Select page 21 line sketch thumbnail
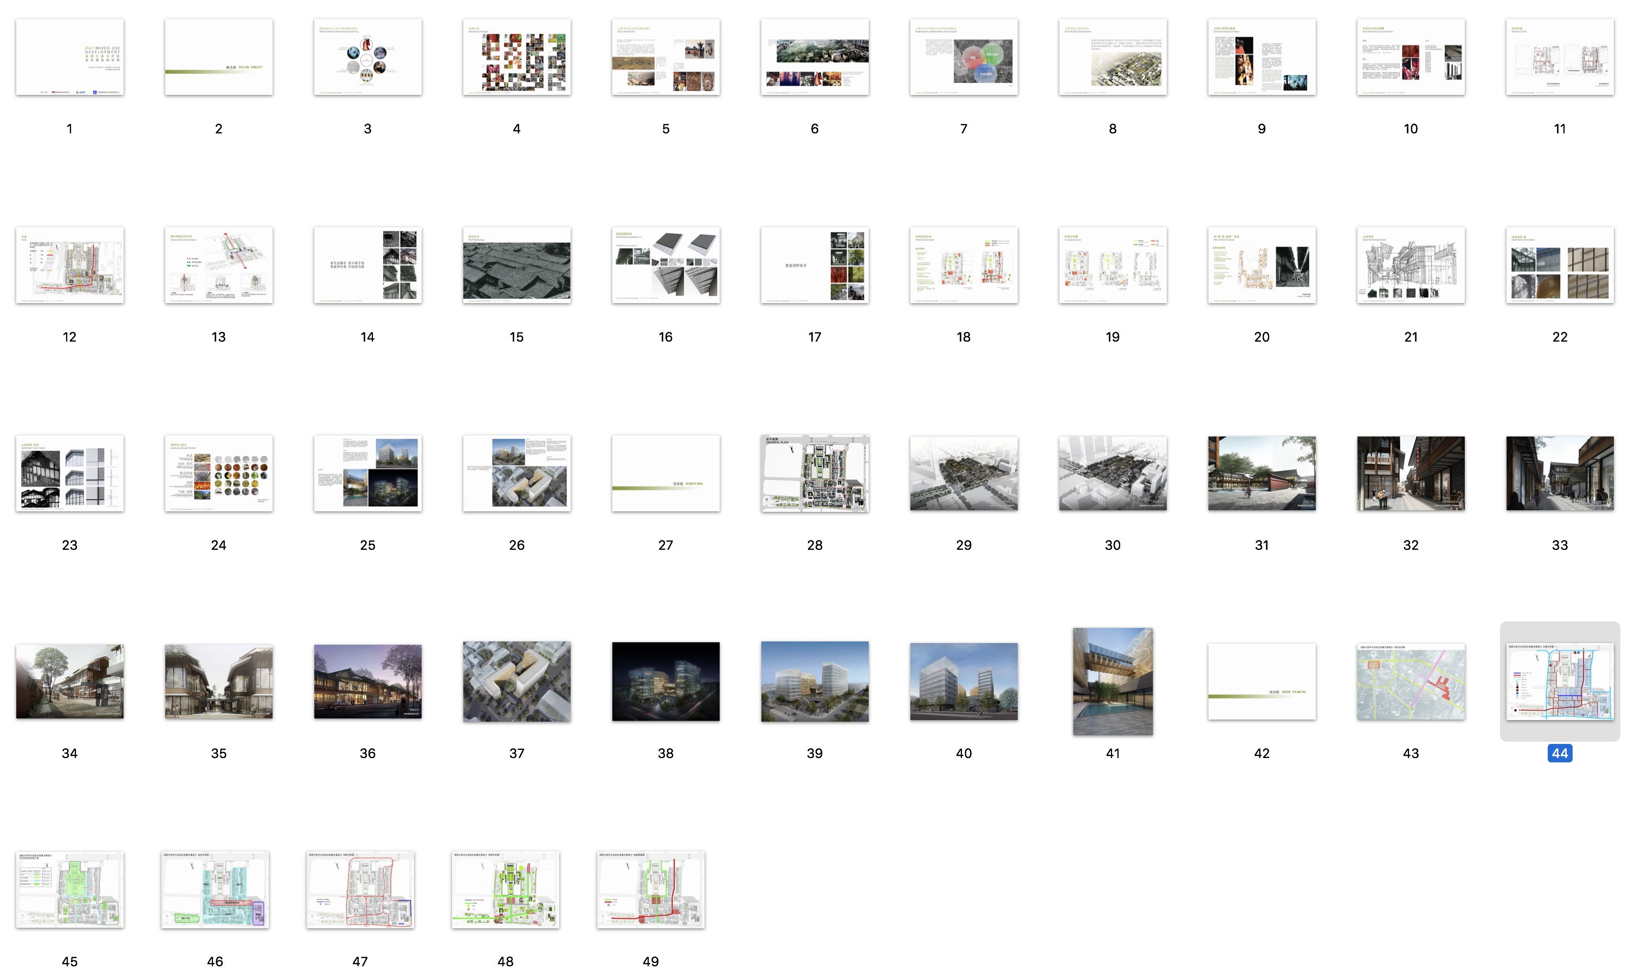The image size is (1642, 976). [1411, 265]
